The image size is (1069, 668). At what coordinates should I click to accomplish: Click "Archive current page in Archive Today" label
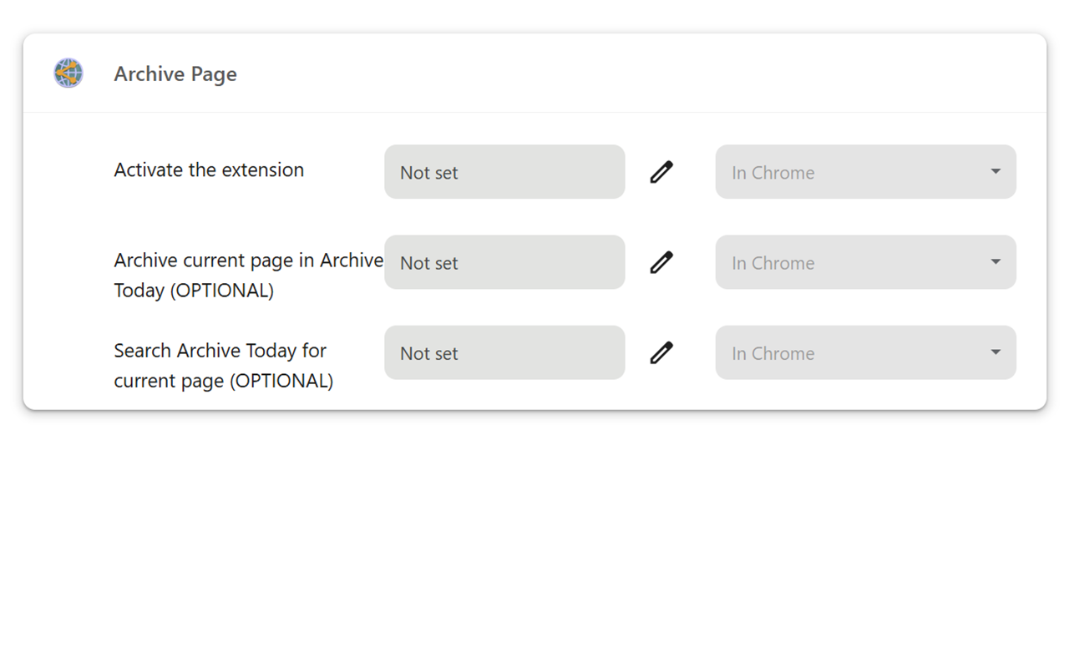[248, 261]
